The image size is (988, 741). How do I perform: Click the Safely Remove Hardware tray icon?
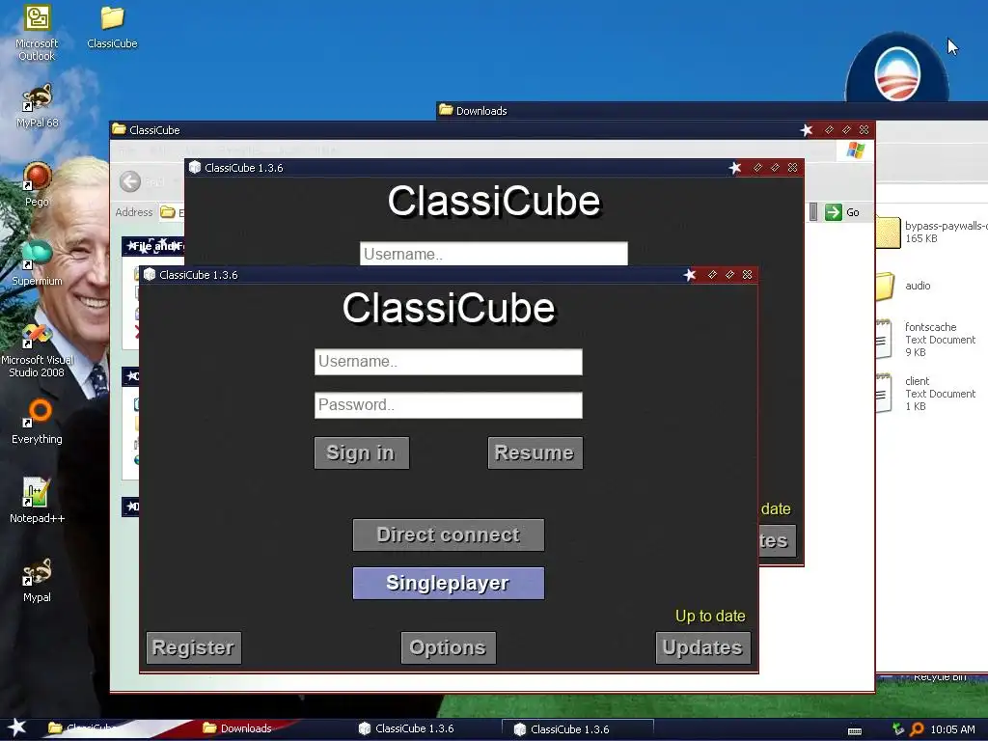[x=898, y=729]
